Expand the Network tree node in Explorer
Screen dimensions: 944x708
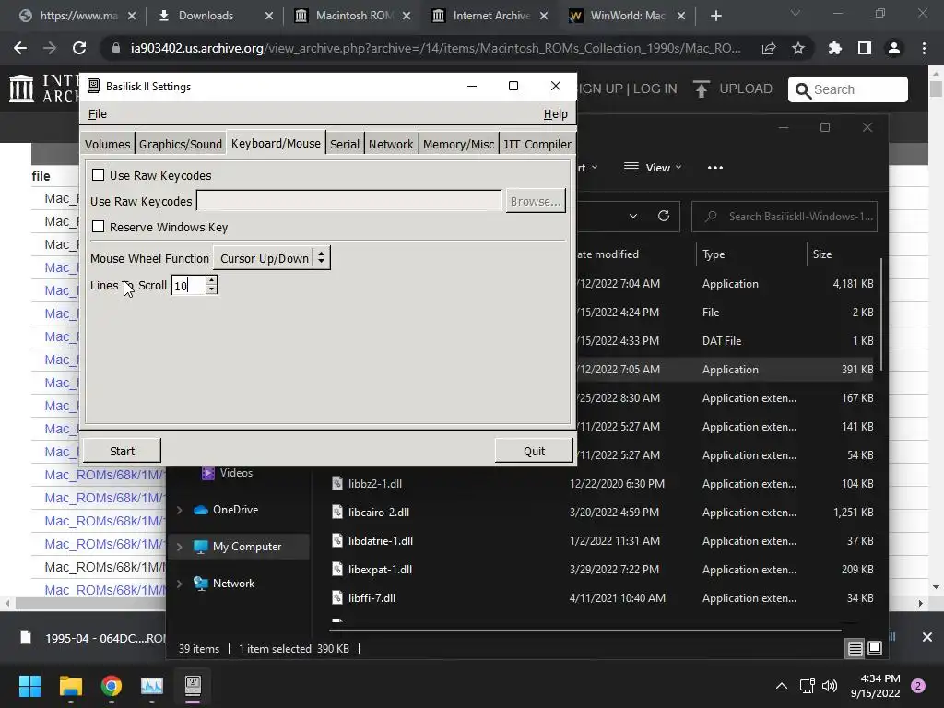coord(180,584)
